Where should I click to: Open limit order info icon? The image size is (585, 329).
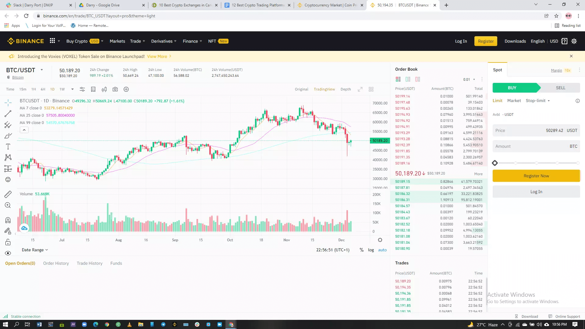(578, 101)
